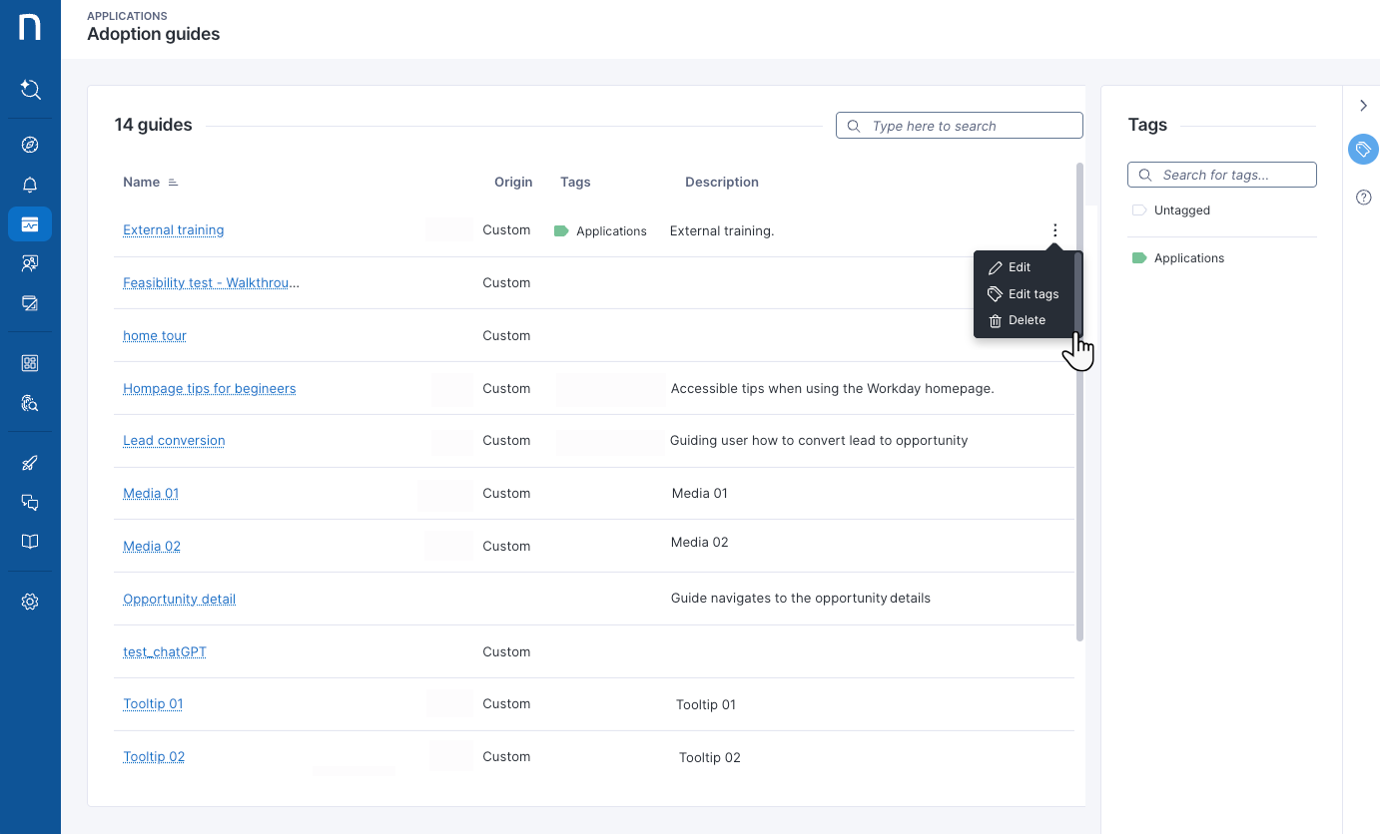Open the book documentation icon in sidebar
This screenshot has width=1380, height=834.
click(30, 542)
